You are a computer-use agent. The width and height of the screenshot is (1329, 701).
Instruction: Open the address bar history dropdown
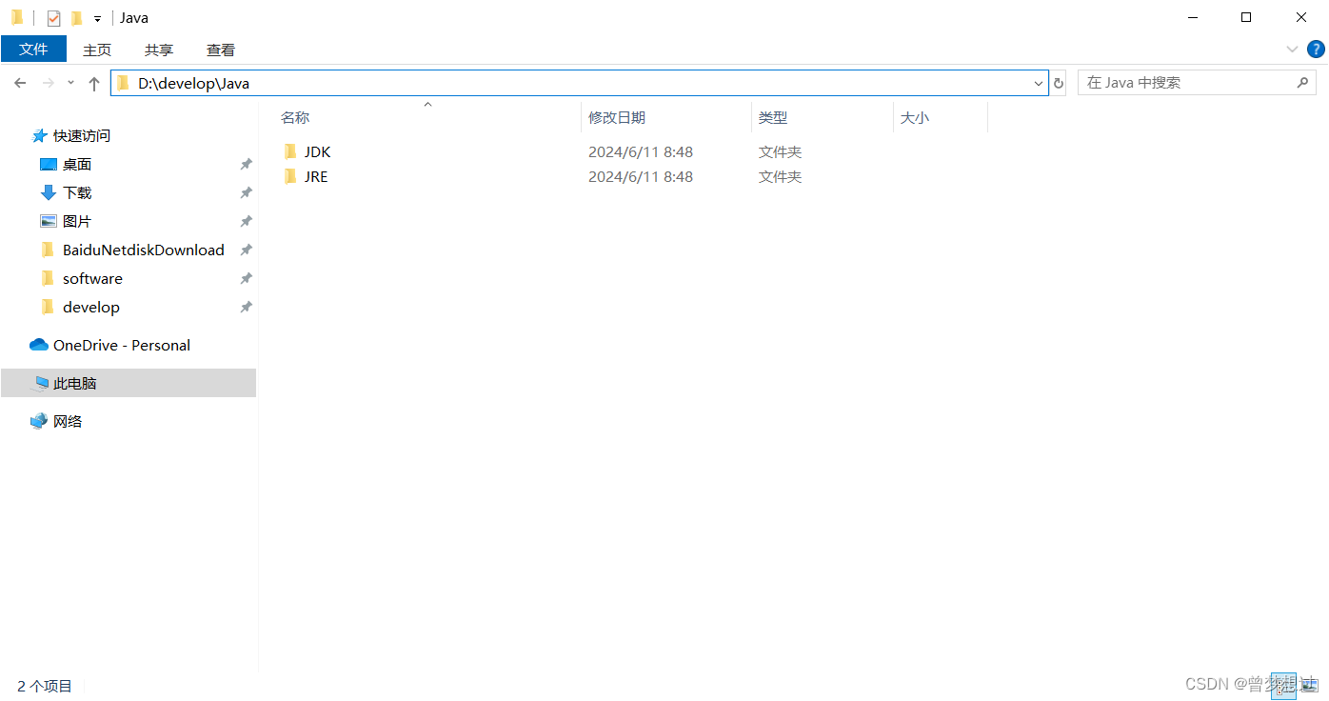(1038, 83)
